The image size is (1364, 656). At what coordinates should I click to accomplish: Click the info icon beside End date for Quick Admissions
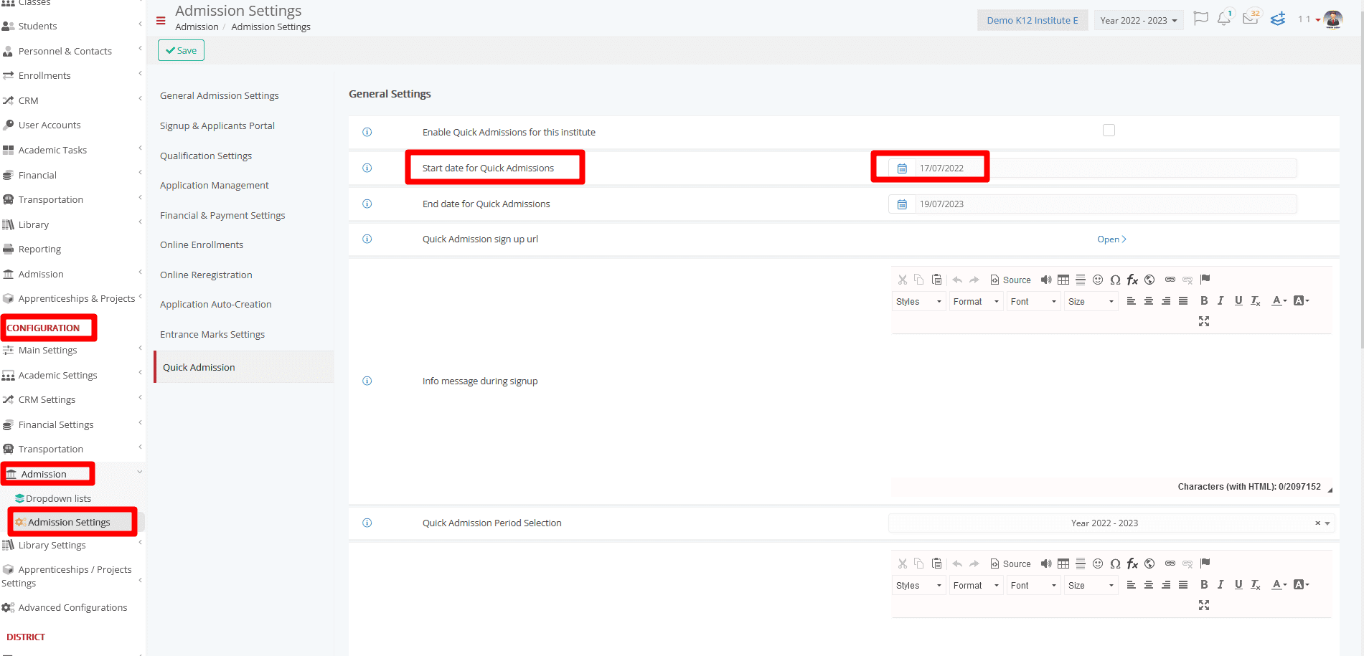pyautogui.click(x=367, y=204)
